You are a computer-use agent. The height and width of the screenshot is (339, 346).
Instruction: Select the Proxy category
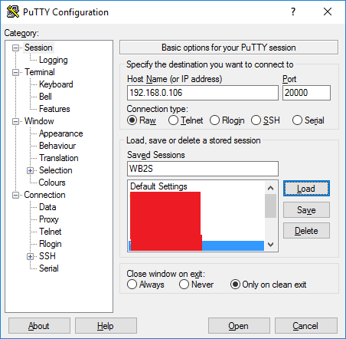[x=49, y=219]
